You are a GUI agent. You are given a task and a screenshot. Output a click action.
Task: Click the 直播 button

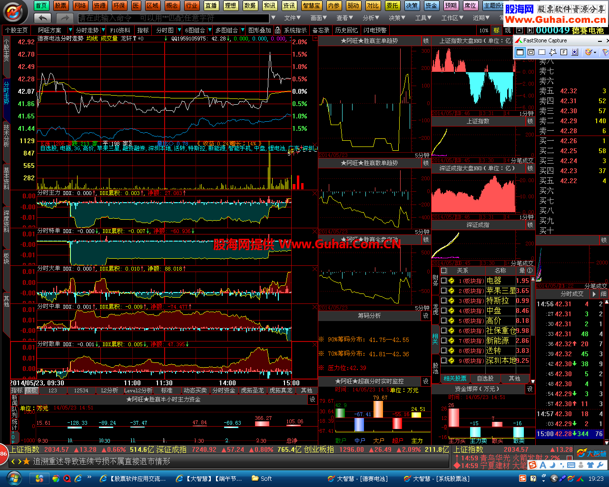click(211, 6)
